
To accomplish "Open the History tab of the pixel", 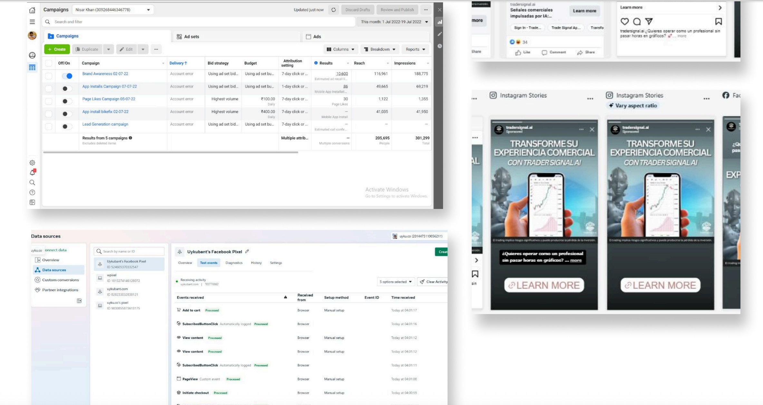I will 256,263.
